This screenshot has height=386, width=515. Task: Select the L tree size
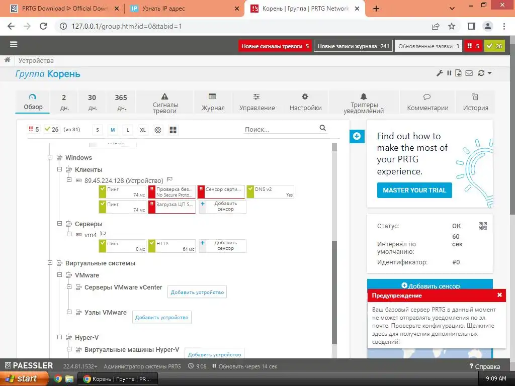(x=128, y=130)
